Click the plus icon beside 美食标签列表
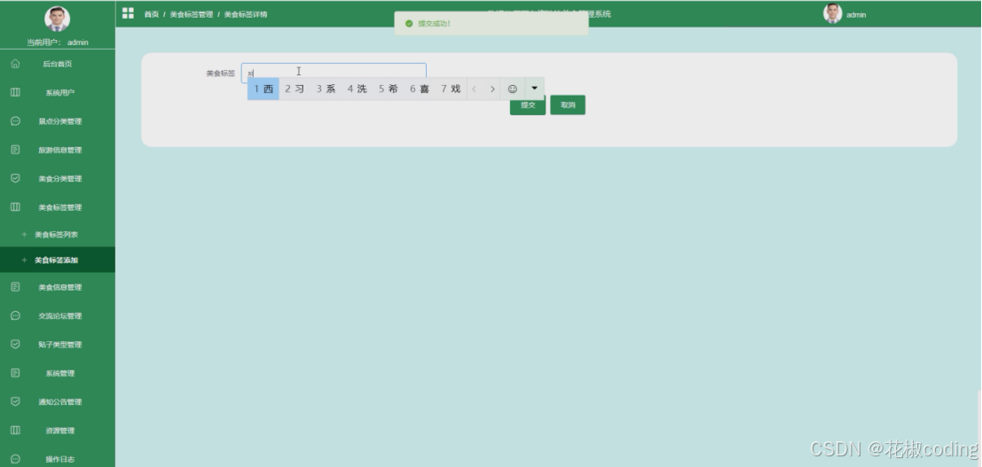Viewport: 982px width, 467px height. pyautogui.click(x=25, y=234)
